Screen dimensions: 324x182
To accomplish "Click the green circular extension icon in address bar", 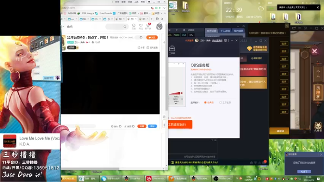I will pyautogui.click(x=156, y=8).
